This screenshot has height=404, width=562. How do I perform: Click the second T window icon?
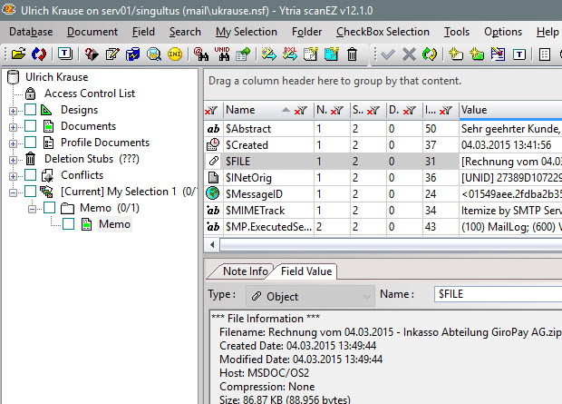click(519, 54)
